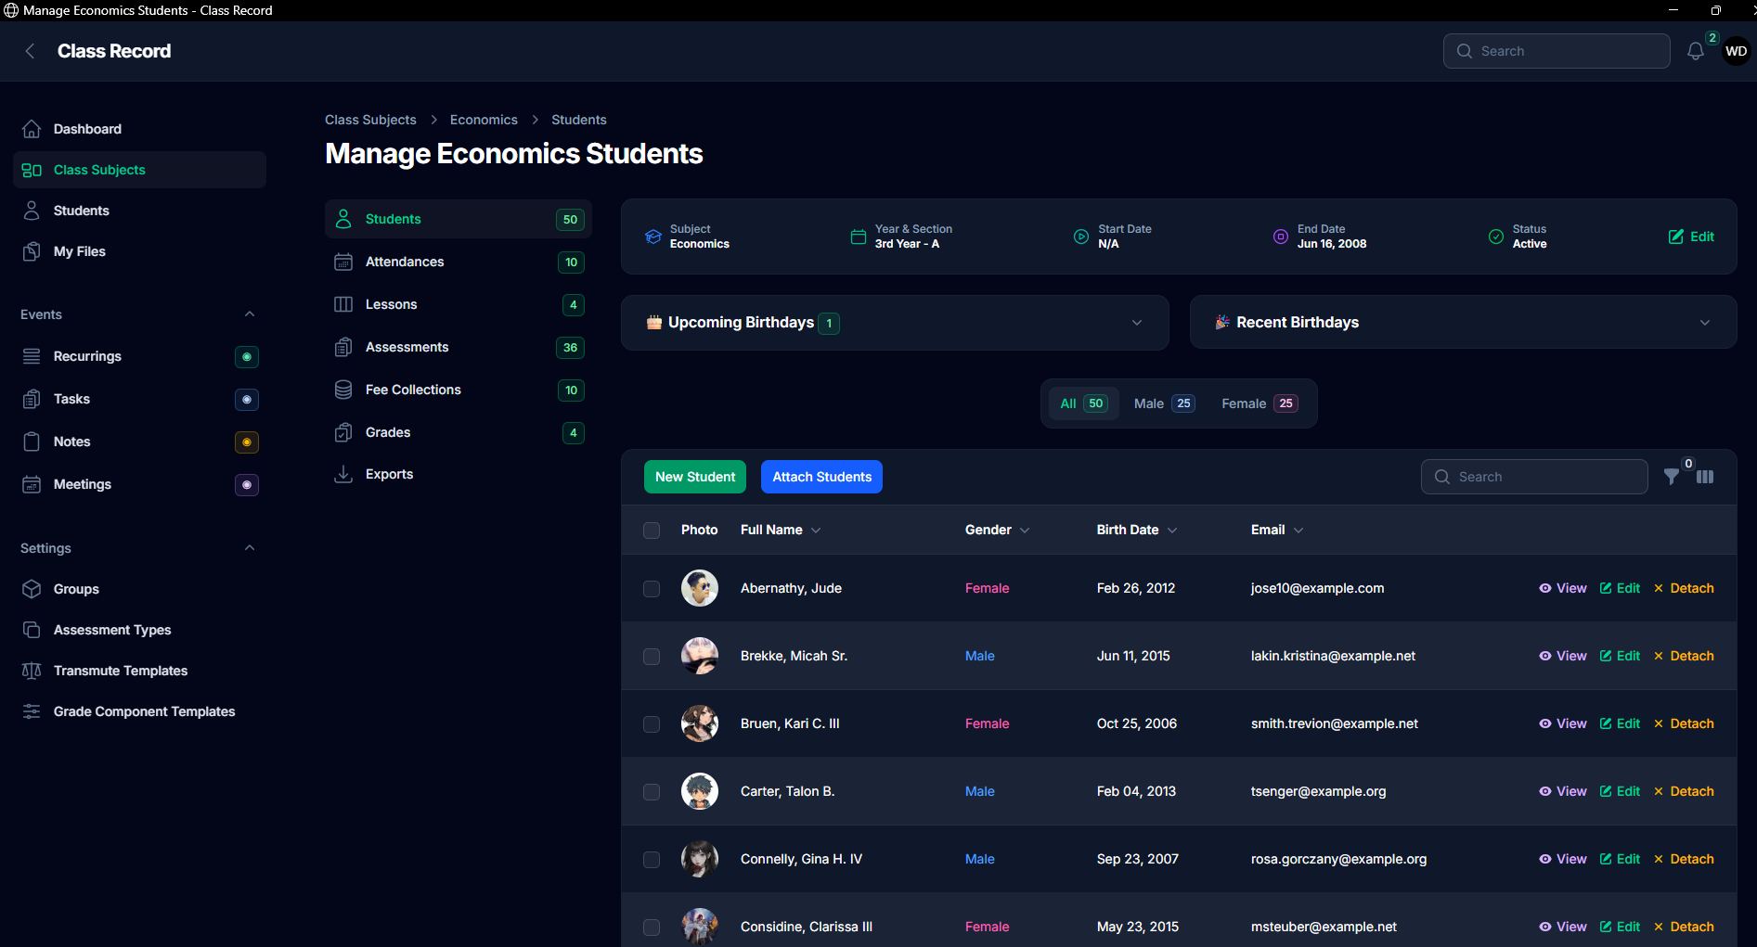This screenshot has height=947, width=1757.
Task: Switch to the Female filter tab
Action: 1258,403
